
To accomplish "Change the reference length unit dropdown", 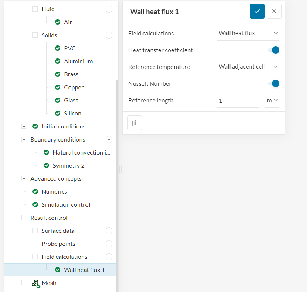I will coord(272,101).
